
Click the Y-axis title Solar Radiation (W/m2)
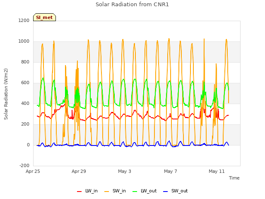tap(6, 94)
